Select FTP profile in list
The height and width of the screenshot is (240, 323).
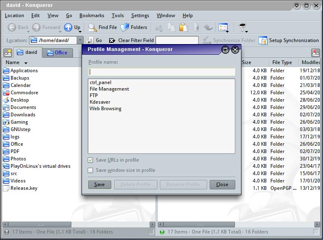[x=94, y=96]
